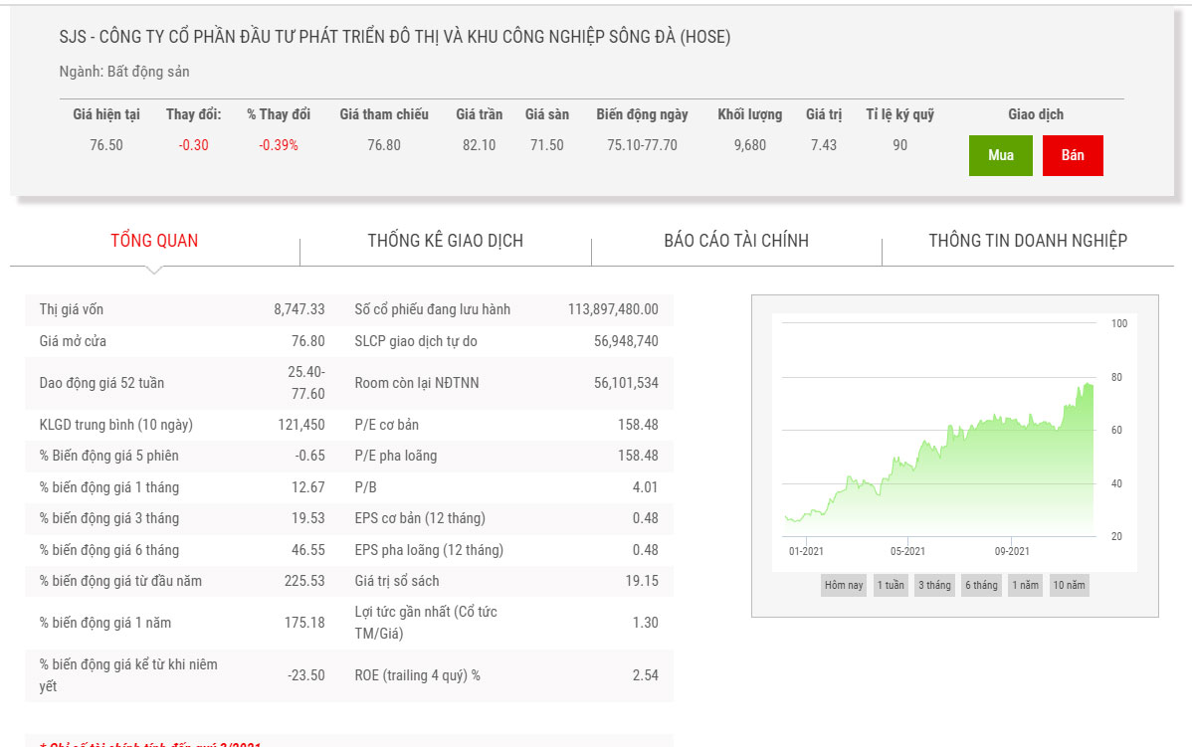
Task: Click the green Mua buy button
Action: (1000, 155)
